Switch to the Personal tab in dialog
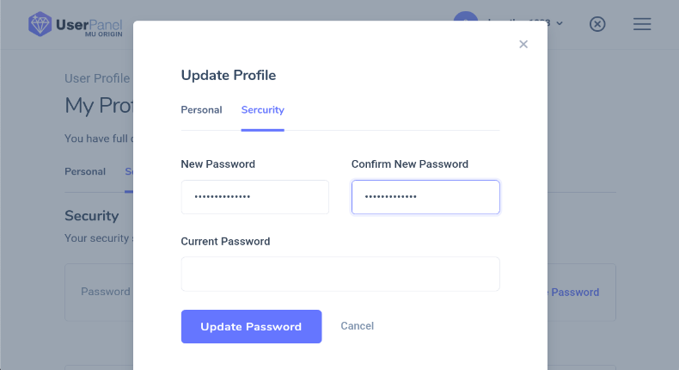The width and height of the screenshot is (679, 370). [x=201, y=110]
